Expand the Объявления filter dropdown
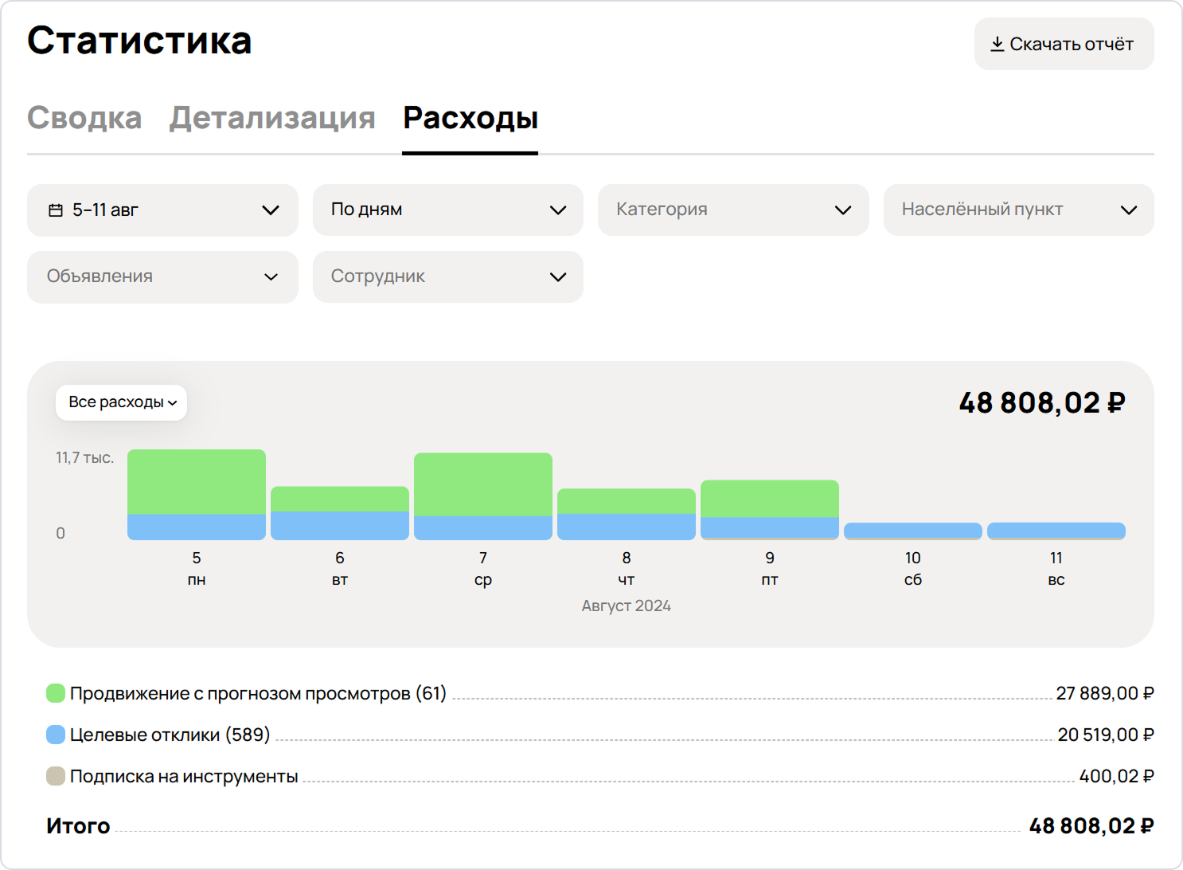This screenshot has height=870, width=1183. (x=162, y=277)
